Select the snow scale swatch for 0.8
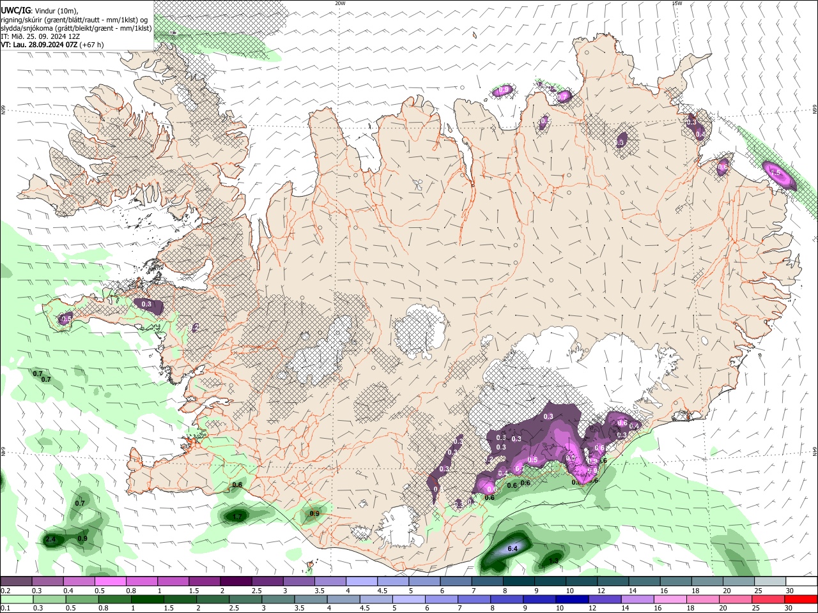Image resolution: width=818 pixels, height=613 pixels. coord(142,582)
